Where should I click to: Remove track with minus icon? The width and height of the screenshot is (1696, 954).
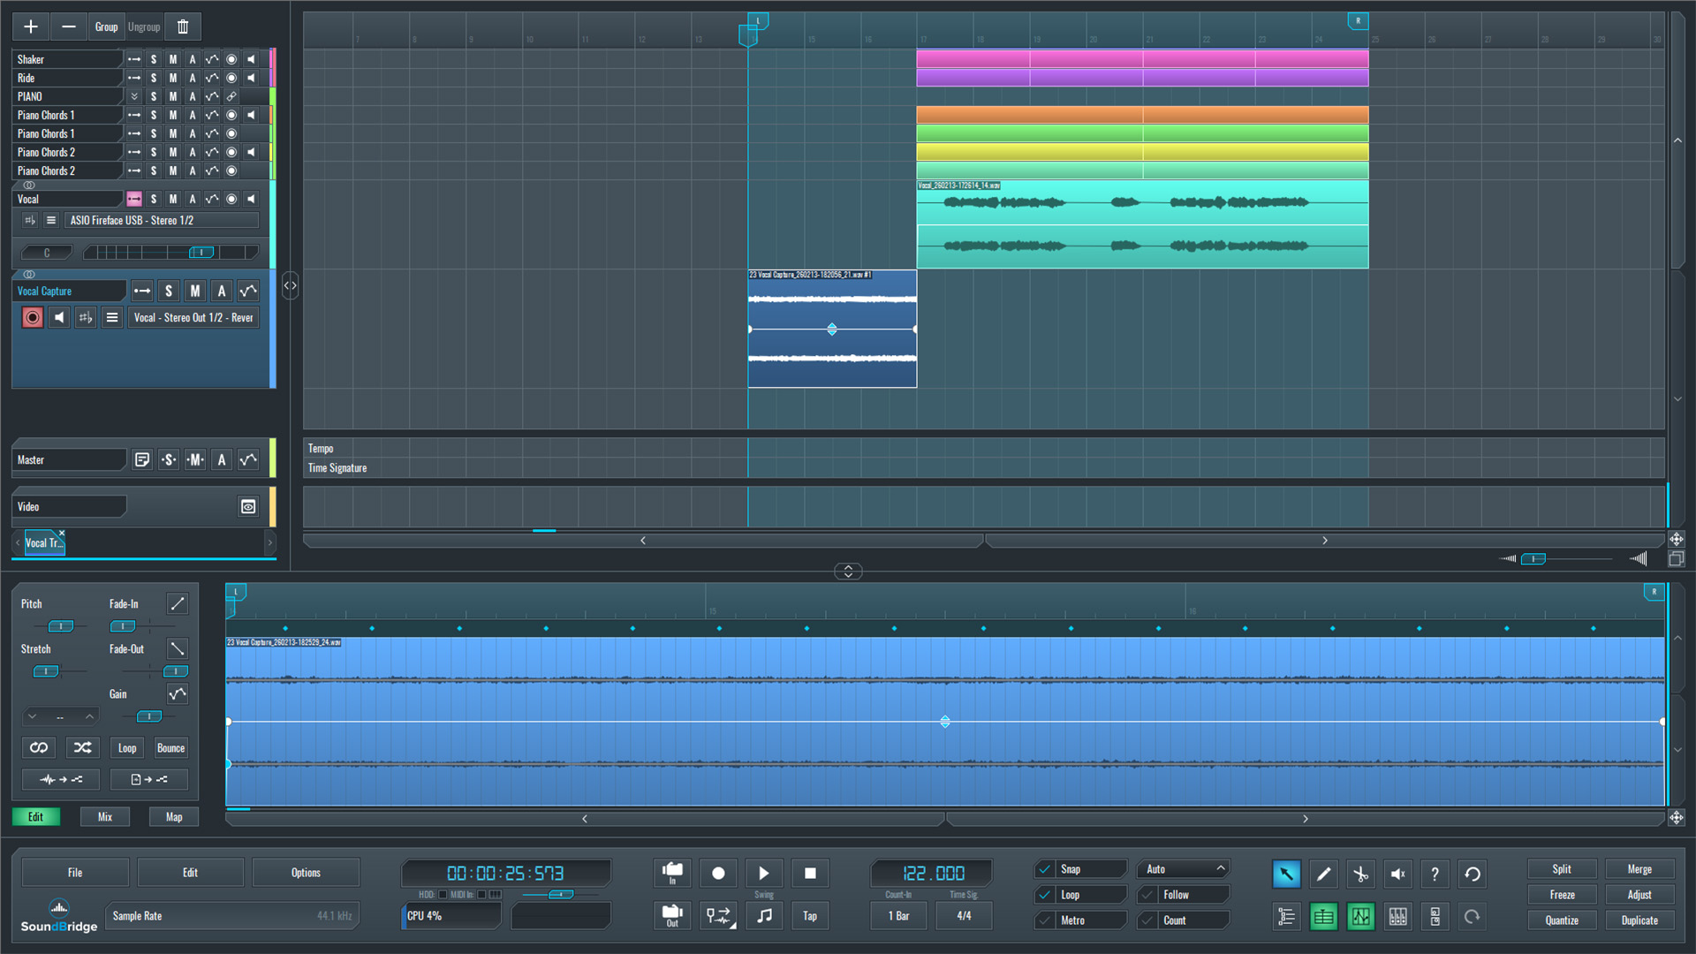pos(68,26)
